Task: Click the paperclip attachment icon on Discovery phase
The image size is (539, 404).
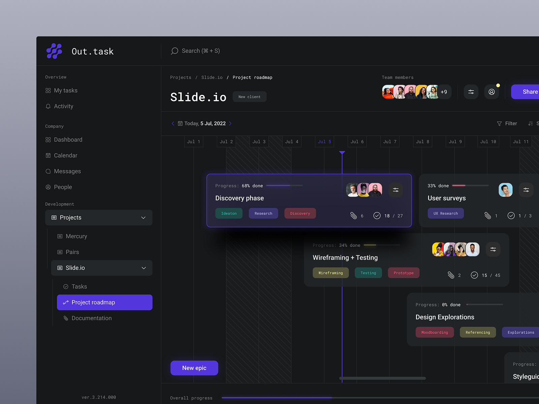Action: pos(354,215)
